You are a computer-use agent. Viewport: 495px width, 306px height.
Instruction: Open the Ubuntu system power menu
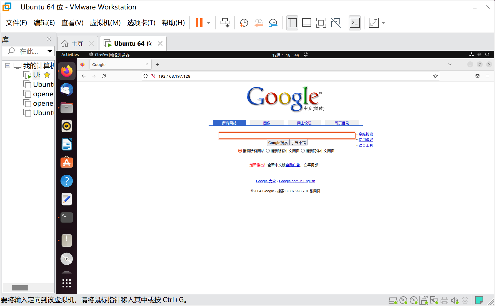pyautogui.click(x=487, y=54)
